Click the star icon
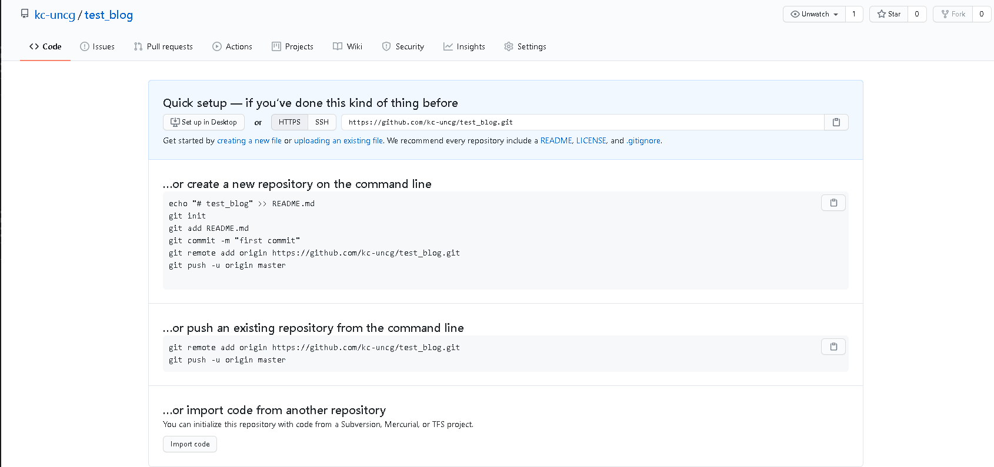This screenshot has width=994, height=467. pyautogui.click(x=882, y=14)
